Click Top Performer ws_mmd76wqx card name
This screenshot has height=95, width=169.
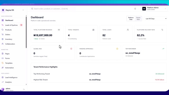click(x=133, y=53)
